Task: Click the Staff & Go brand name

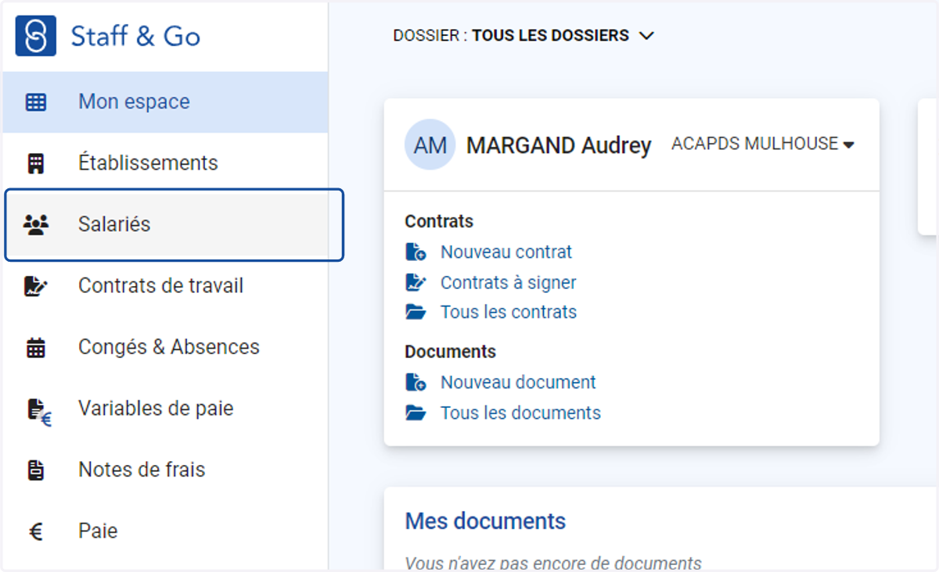Action: [135, 36]
